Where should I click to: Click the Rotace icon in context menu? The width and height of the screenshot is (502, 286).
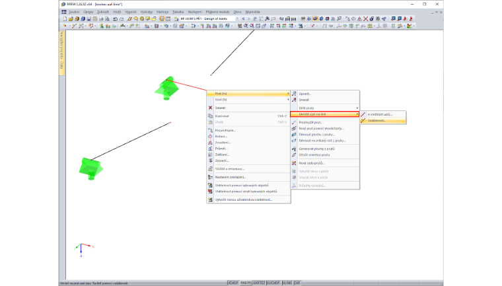pos(210,137)
